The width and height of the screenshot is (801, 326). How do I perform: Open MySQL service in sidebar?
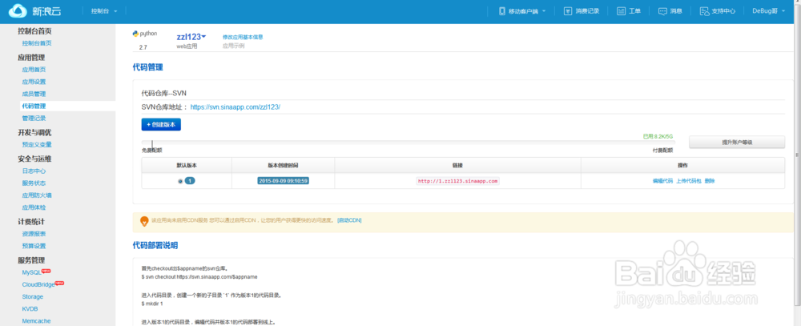32,272
